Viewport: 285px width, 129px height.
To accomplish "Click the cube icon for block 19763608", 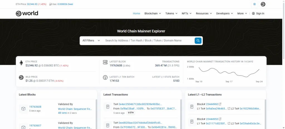I will tap(23, 109).
